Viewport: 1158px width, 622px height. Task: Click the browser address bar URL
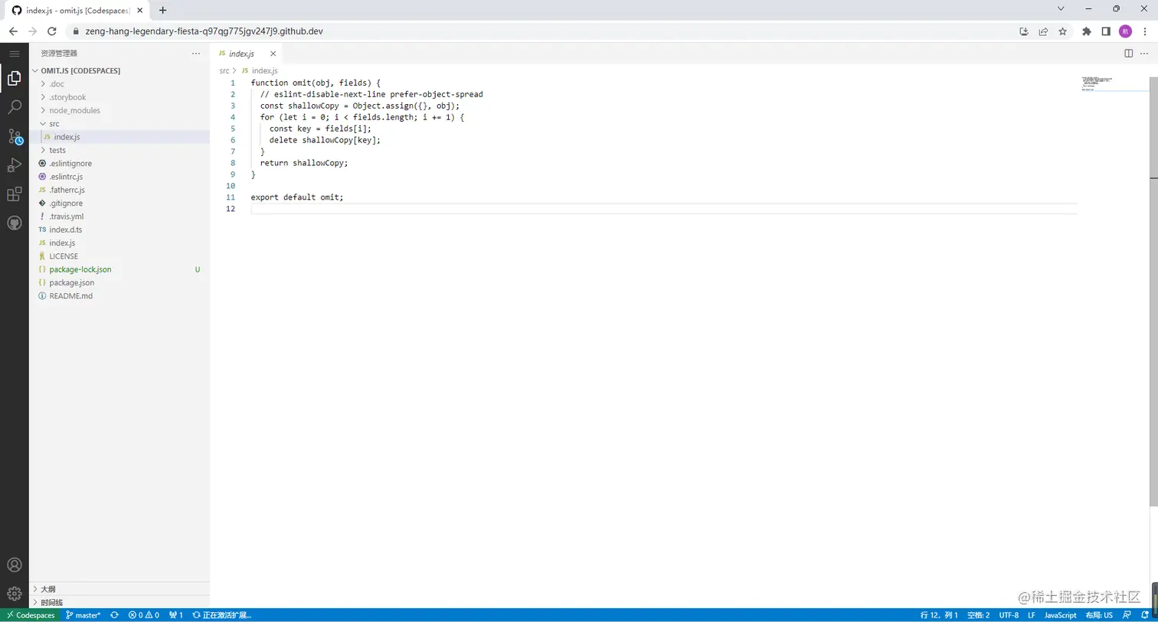coord(204,31)
